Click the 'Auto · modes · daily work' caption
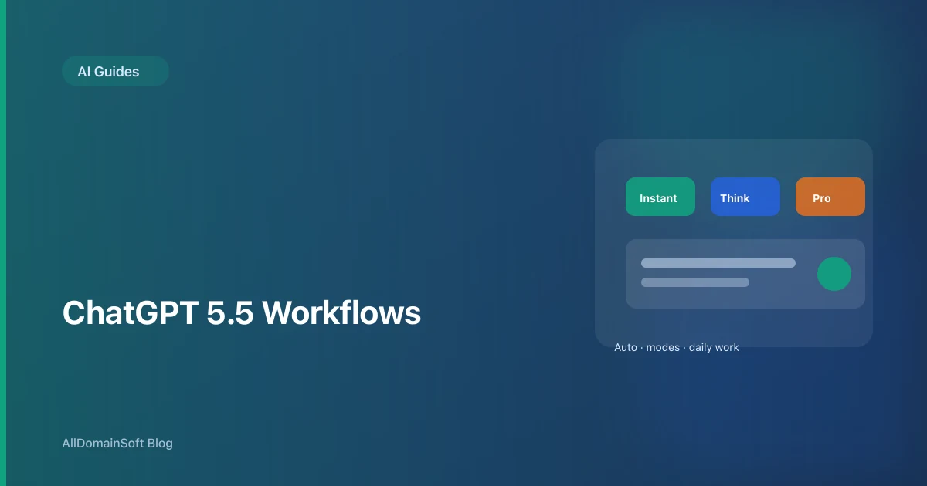The width and height of the screenshot is (927, 486). [677, 347]
